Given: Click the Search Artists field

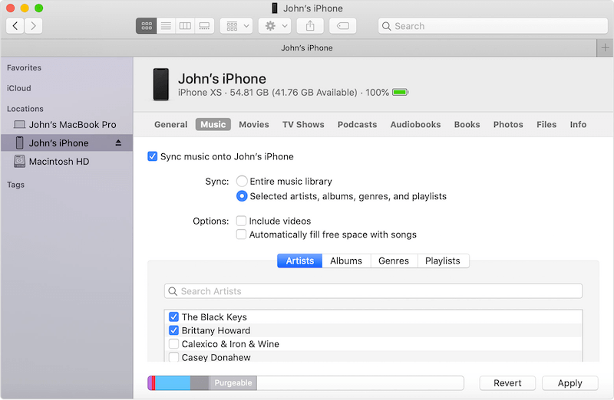Looking at the screenshot, I should (x=373, y=291).
